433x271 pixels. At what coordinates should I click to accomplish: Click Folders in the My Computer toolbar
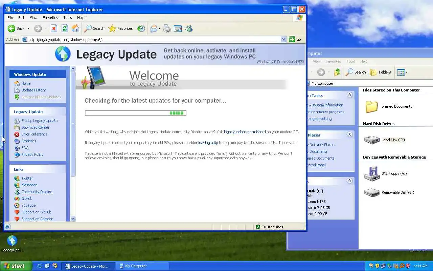(x=381, y=72)
